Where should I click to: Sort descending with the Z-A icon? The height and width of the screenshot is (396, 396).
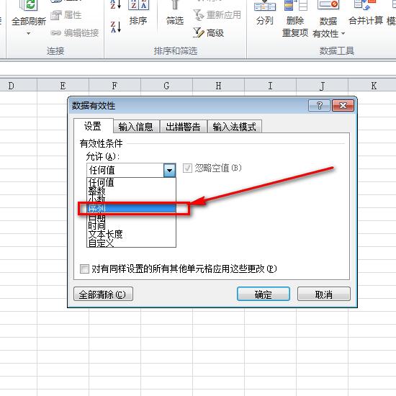(116, 27)
